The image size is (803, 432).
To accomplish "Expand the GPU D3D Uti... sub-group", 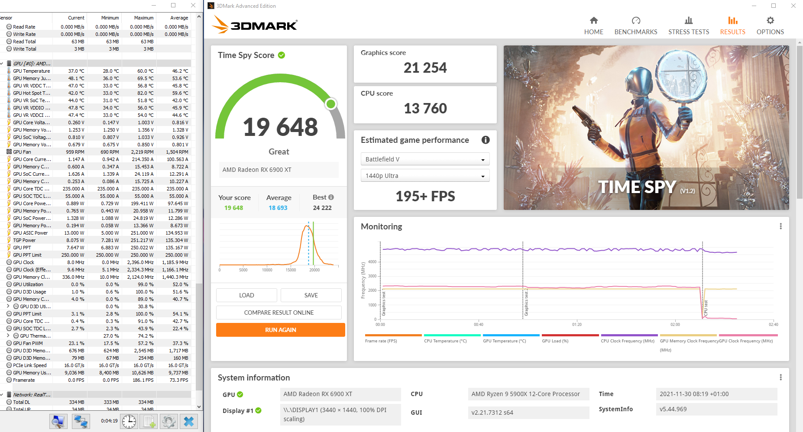I will (9, 306).
